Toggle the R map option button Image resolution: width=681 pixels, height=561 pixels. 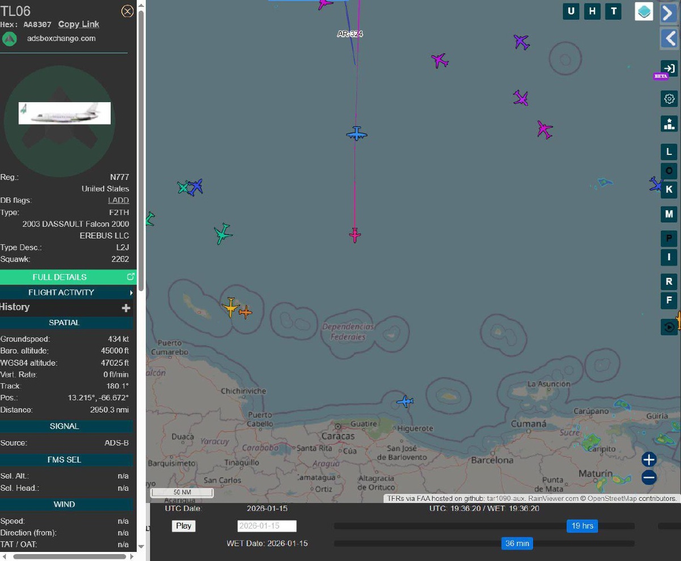pyautogui.click(x=669, y=281)
